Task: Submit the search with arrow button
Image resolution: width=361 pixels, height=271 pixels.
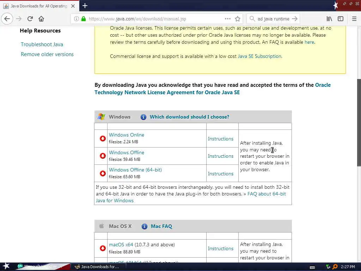Action: (295, 19)
